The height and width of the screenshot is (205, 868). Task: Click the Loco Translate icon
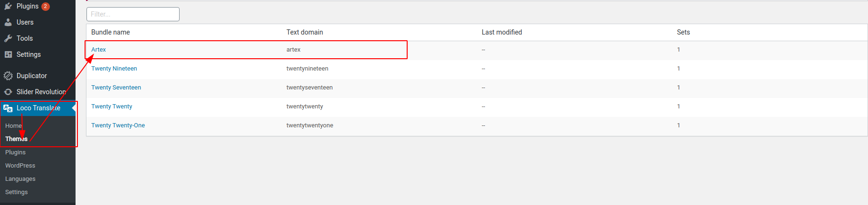8,108
